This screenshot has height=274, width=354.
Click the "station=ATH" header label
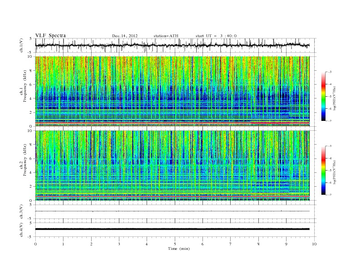pos(166,36)
